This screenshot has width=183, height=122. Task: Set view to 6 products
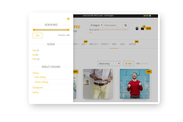(x=141, y=64)
